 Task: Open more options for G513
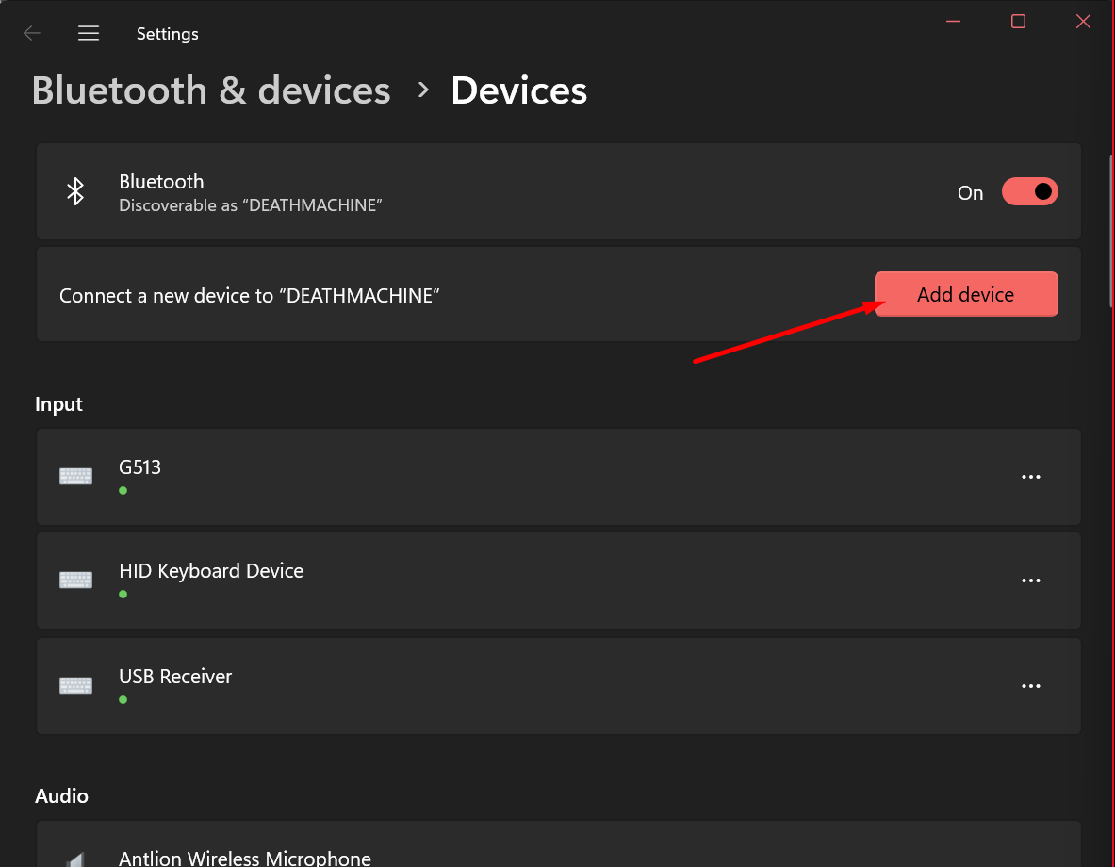coord(1030,477)
